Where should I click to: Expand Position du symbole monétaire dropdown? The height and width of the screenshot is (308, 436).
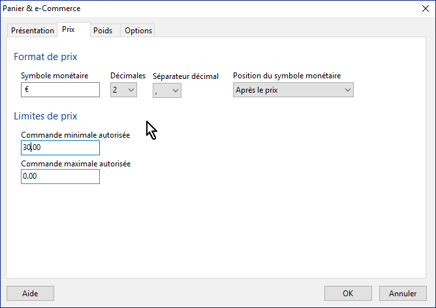pyautogui.click(x=293, y=90)
